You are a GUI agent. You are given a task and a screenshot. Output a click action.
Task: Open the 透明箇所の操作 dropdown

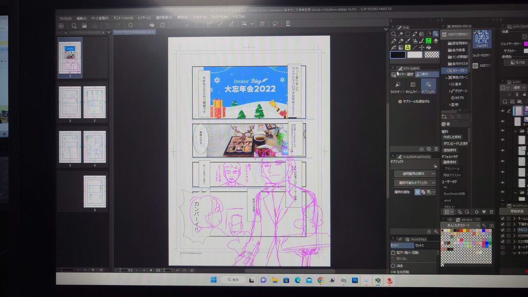tap(415, 174)
